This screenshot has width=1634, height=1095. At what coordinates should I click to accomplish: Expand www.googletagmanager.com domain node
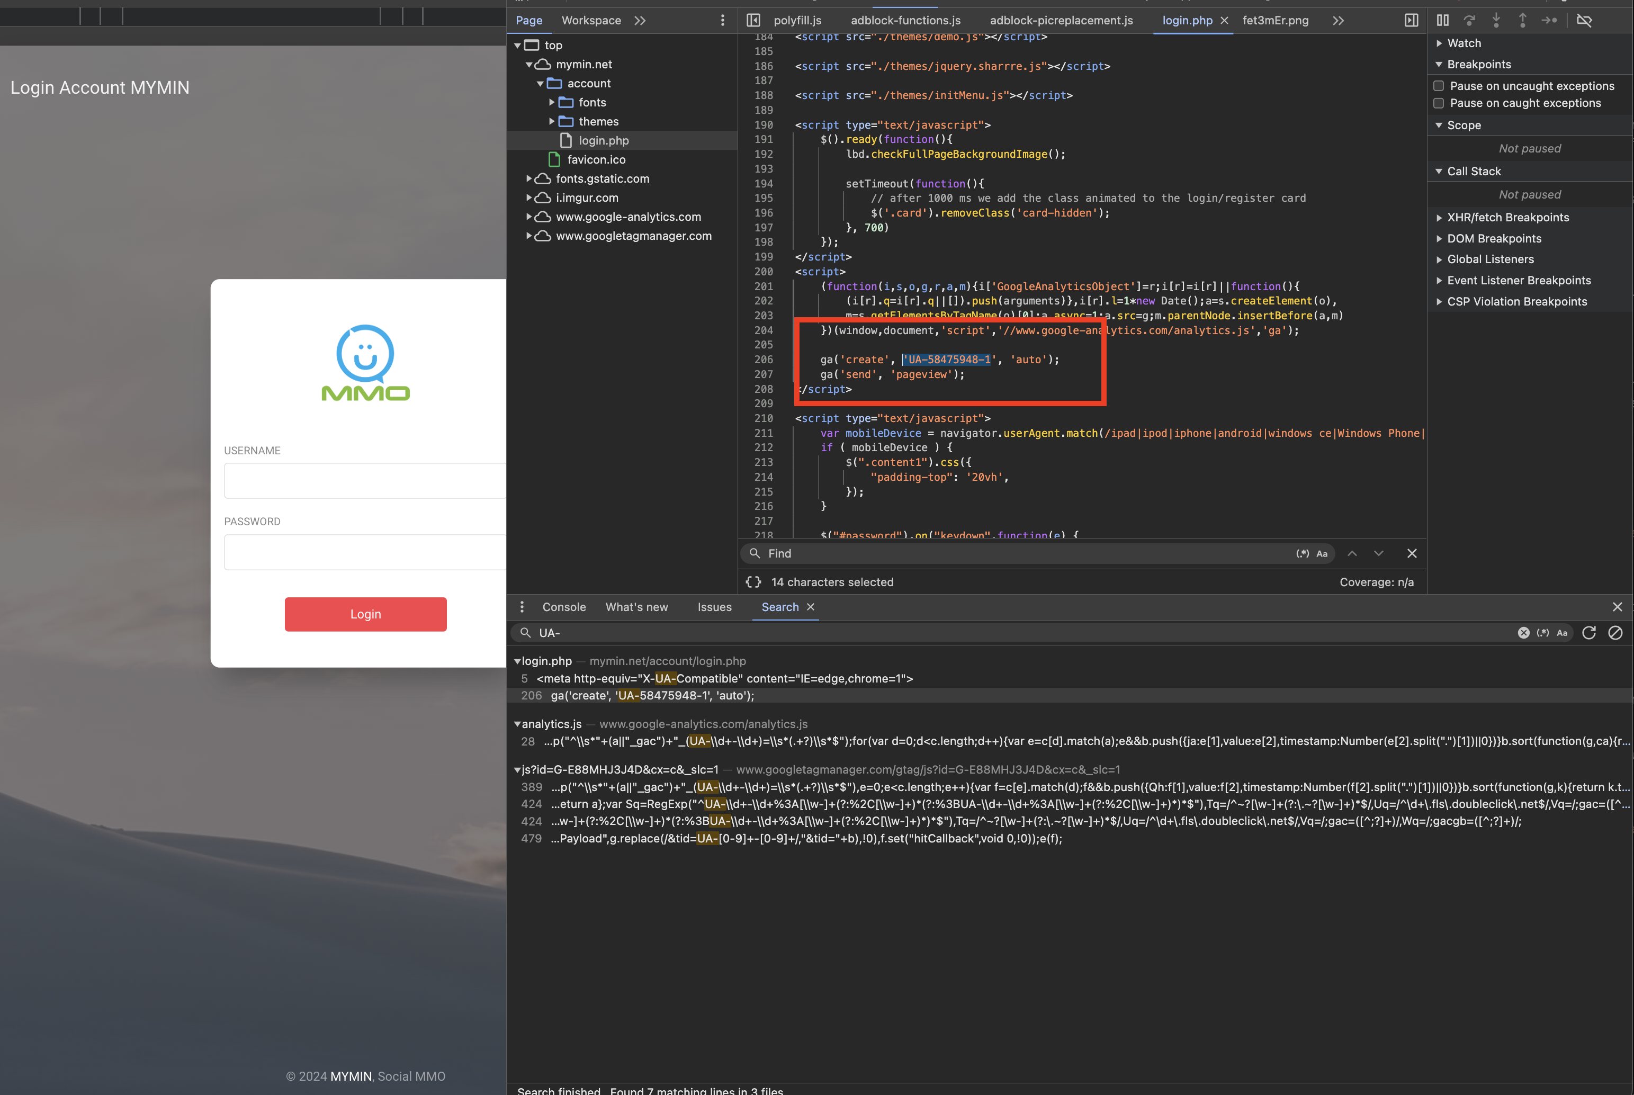(x=529, y=236)
